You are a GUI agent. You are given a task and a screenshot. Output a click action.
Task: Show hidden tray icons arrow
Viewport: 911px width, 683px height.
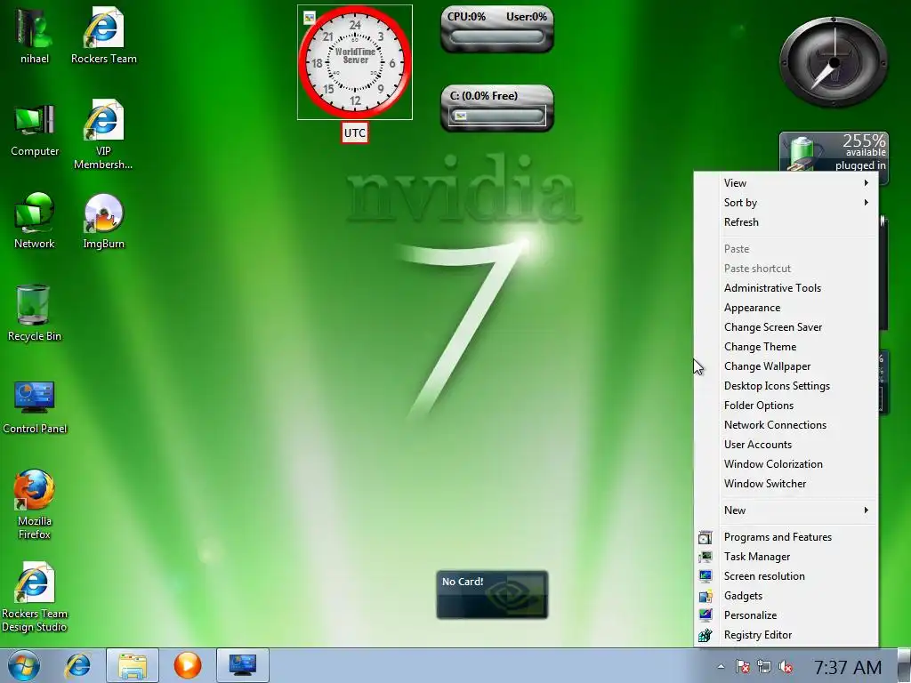point(721,667)
